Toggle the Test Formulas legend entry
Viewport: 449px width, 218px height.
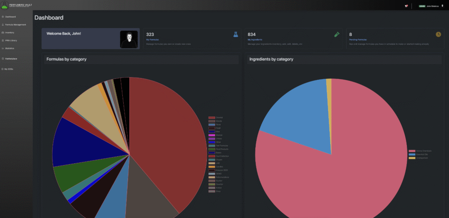point(218,146)
